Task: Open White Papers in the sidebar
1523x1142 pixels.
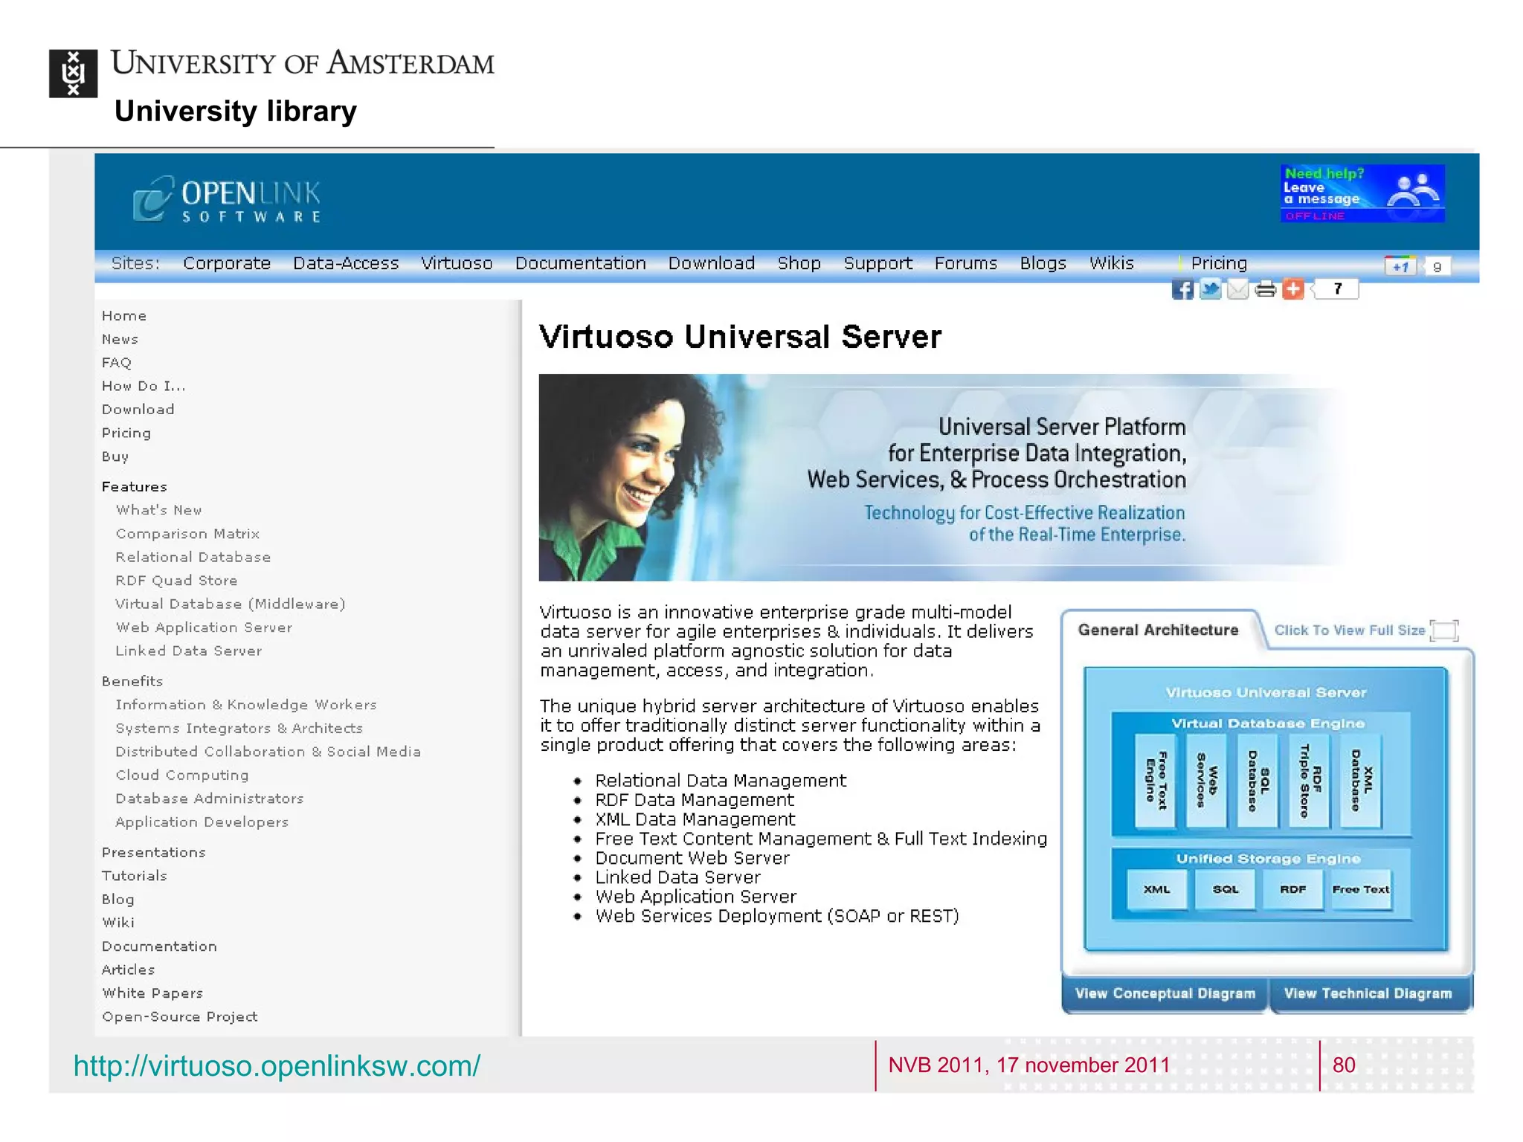Action: tap(152, 993)
